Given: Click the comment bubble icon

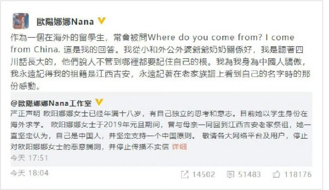Looking at the screenshot, I should [x=230, y=174].
